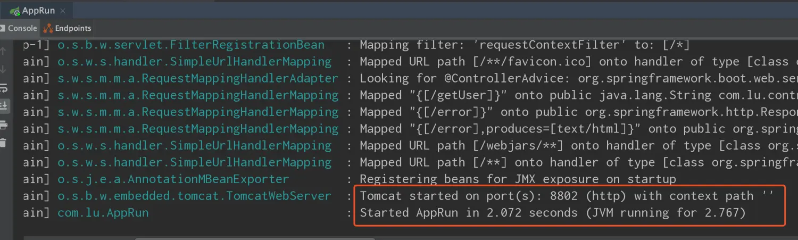Viewport: 798px width, 240px height.
Task: Click the print console output icon
Action: coord(3,125)
